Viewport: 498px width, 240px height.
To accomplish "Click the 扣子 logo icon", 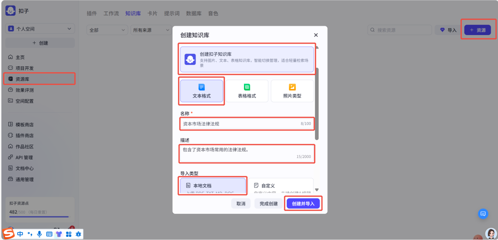I will point(11,11).
